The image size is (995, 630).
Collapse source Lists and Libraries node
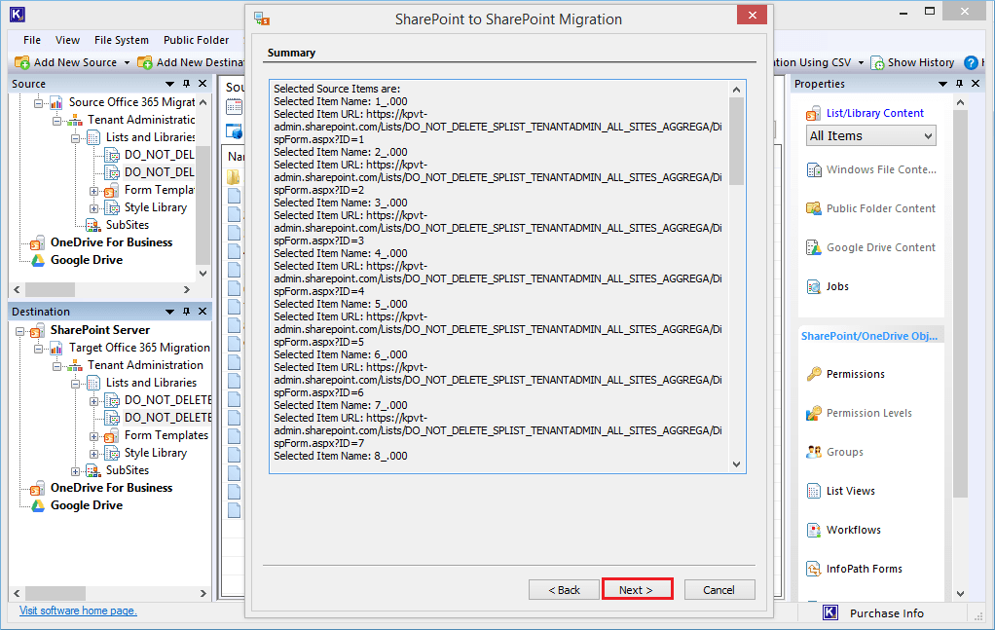[x=76, y=137]
